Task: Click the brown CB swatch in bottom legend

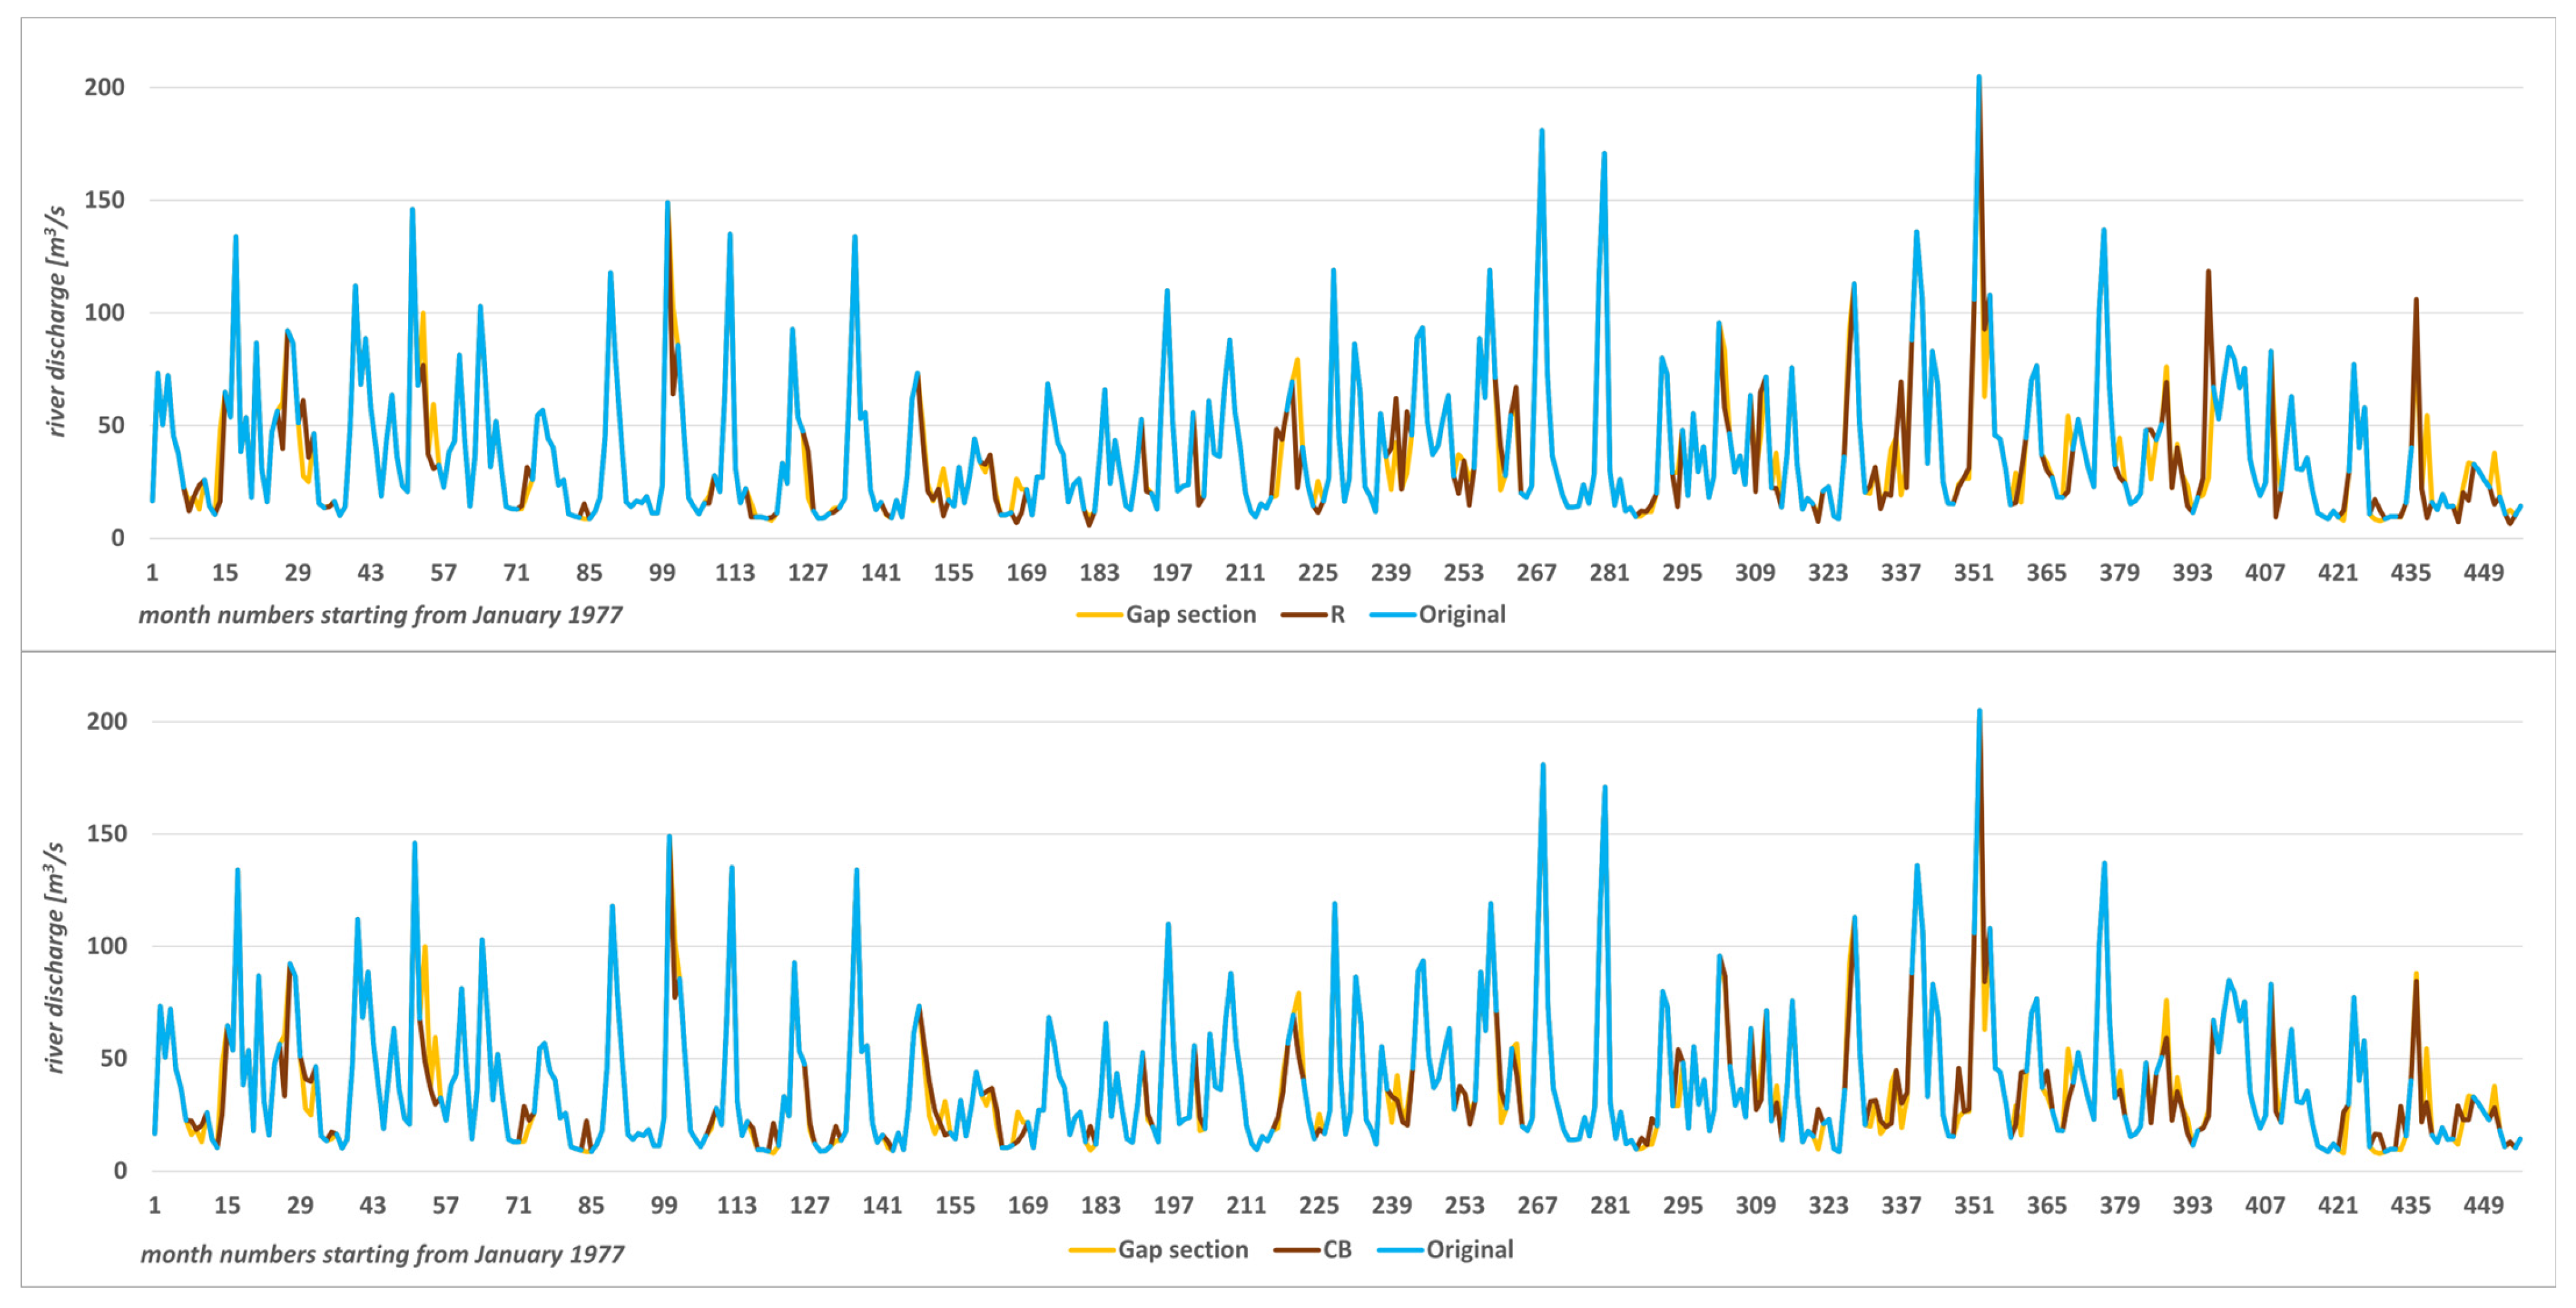Action: pos(1296,1250)
